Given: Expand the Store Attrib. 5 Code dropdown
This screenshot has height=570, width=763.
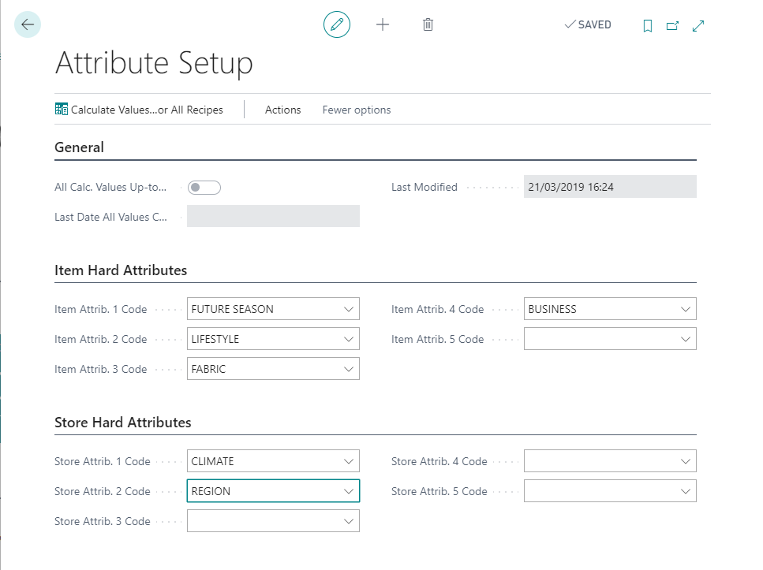Looking at the screenshot, I should click(x=686, y=491).
